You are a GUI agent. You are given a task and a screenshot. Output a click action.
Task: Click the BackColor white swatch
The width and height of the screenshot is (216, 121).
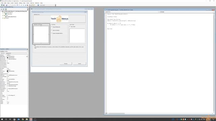tap(7, 56)
